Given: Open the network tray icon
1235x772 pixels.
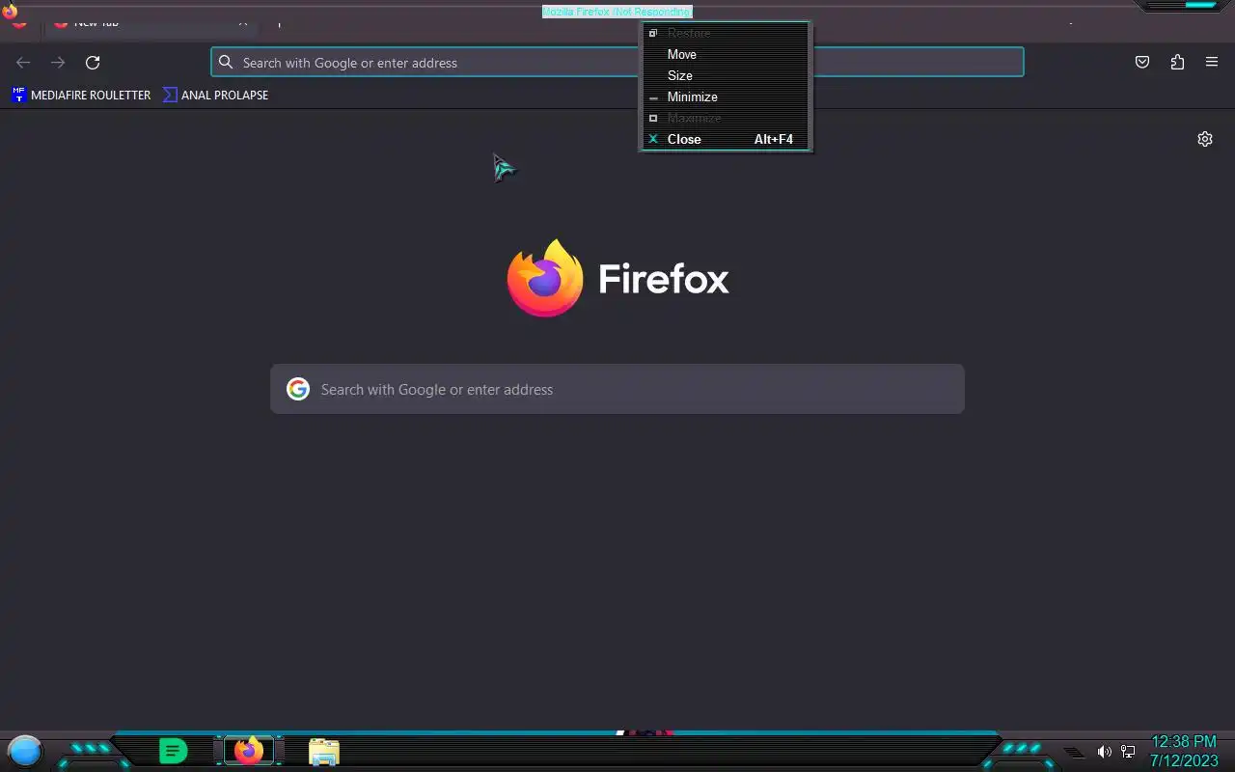Looking at the screenshot, I should [1128, 752].
